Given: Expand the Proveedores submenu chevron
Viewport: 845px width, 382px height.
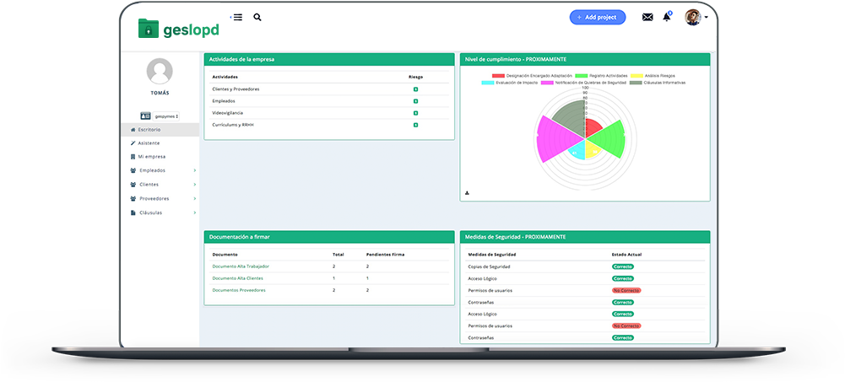Looking at the screenshot, I should [194, 198].
